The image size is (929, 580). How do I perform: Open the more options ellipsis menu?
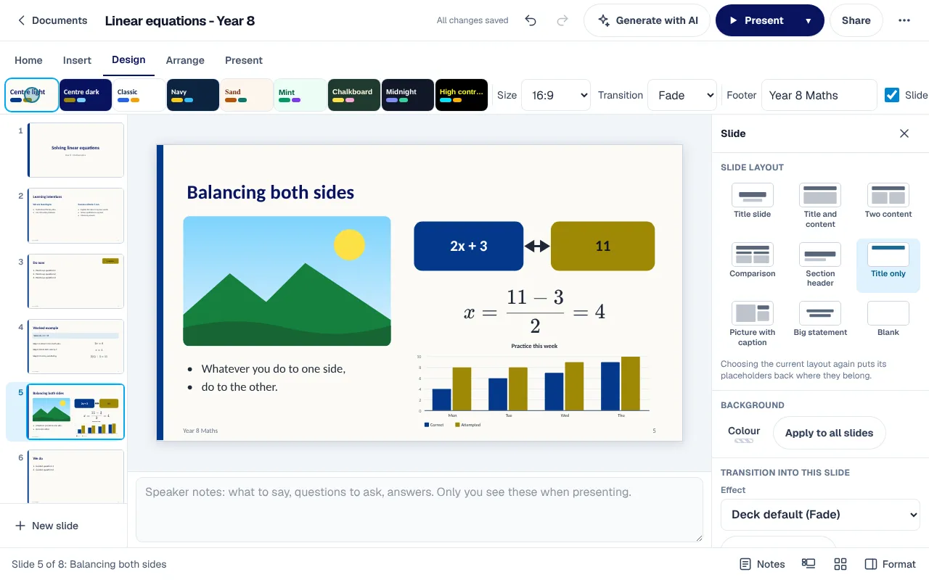tap(904, 20)
